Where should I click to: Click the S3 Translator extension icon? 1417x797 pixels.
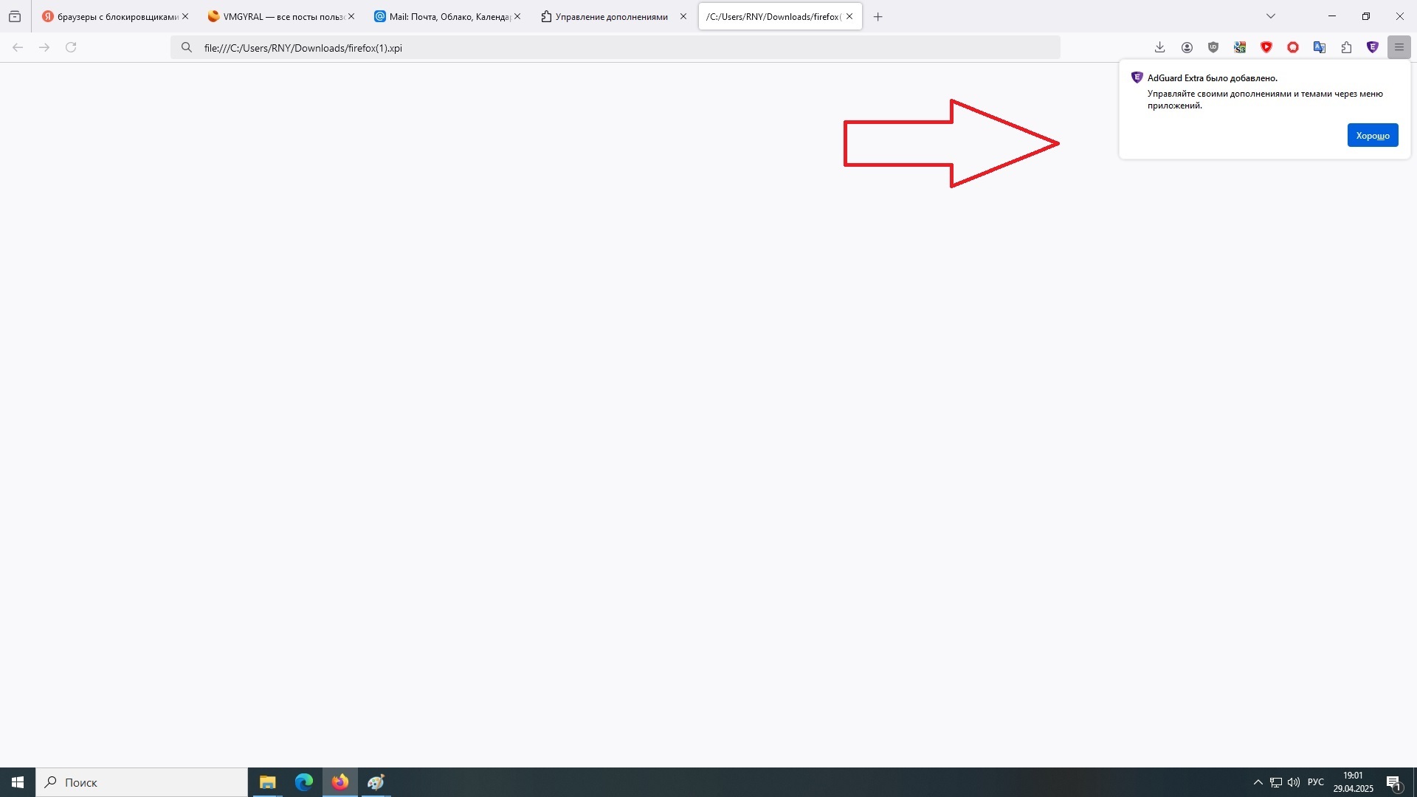click(1240, 47)
